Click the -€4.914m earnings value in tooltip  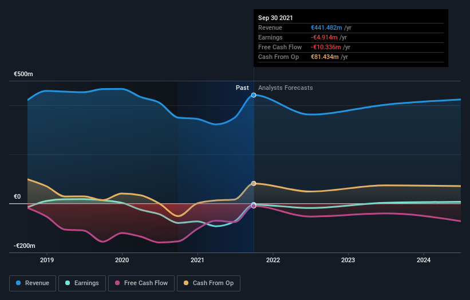pyautogui.click(x=324, y=37)
